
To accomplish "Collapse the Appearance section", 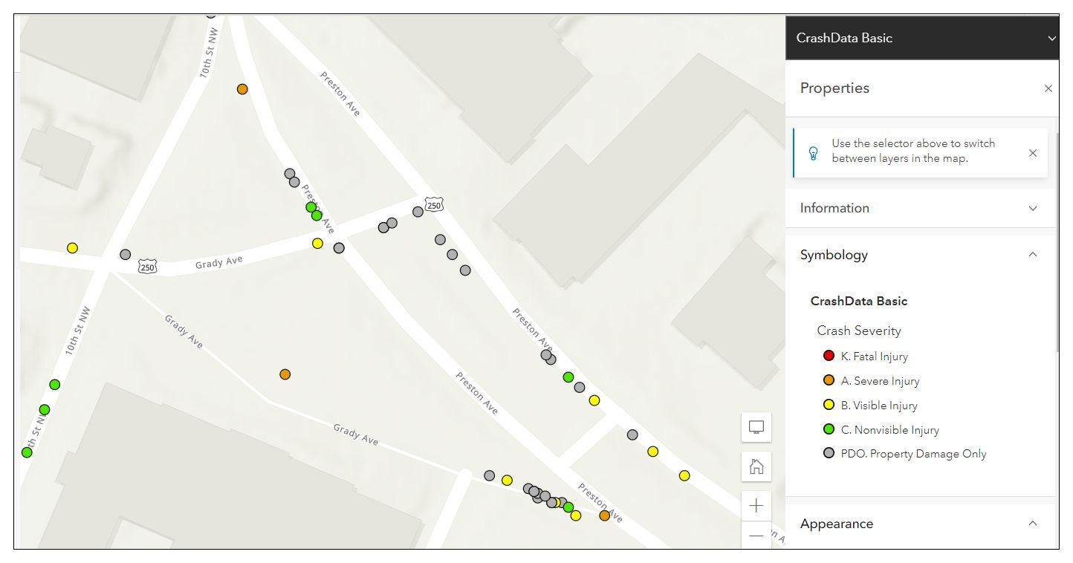I will 1033,524.
